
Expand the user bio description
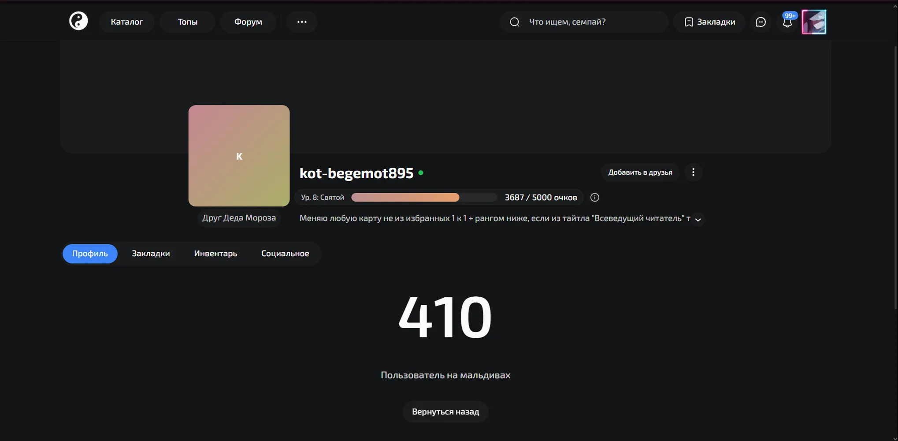point(698,219)
